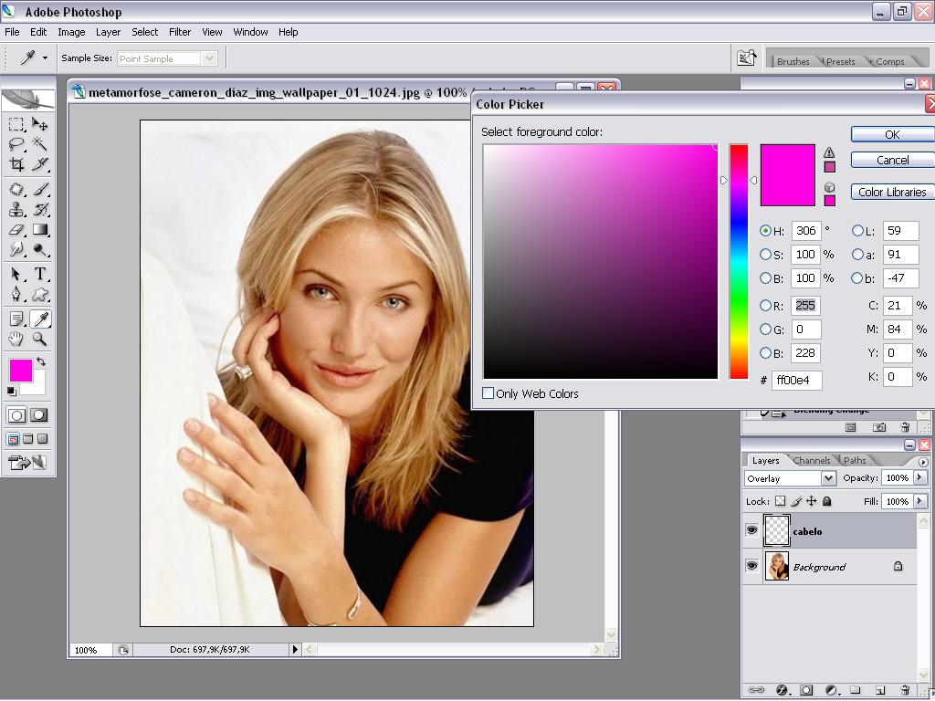Open the Opacity slider arrow
Screen dimensions: 935x701
click(x=920, y=477)
